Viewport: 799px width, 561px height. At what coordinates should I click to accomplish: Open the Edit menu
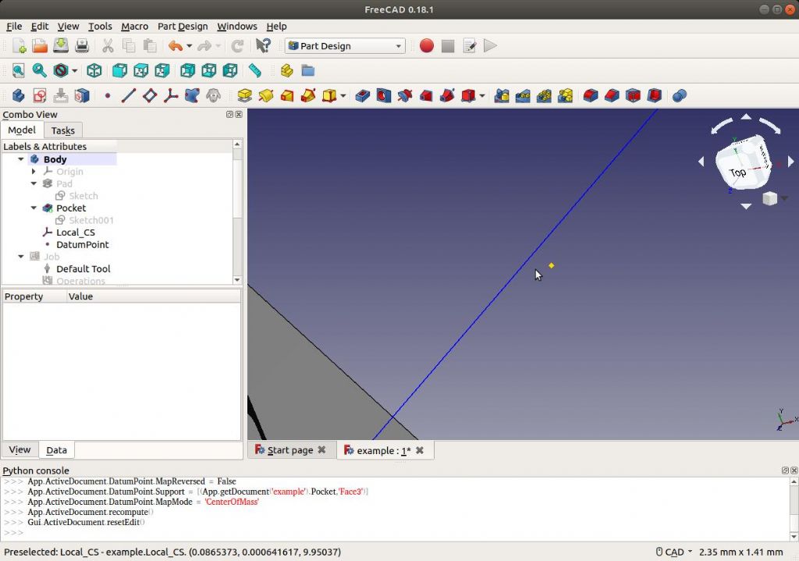[39, 26]
